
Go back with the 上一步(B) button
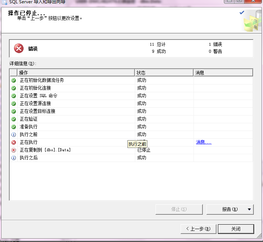(x=198, y=229)
